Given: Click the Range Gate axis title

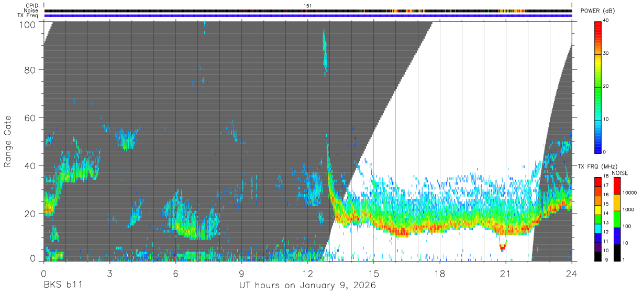Looking at the screenshot, I should [8, 141].
